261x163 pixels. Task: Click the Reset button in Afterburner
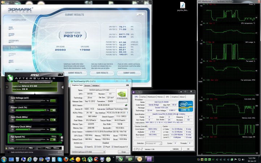(49, 148)
